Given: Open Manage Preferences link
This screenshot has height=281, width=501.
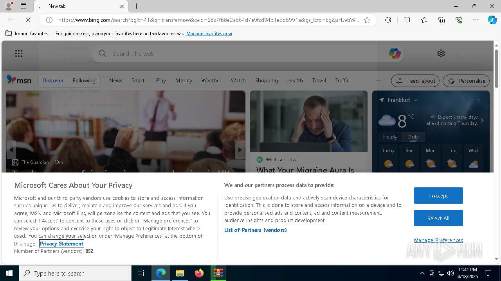Looking at the screenshot, I should pyautogui.click(x=438, y=240).
